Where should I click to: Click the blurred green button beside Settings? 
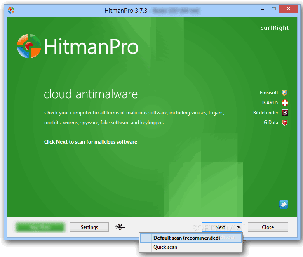click(x=40, y=227)
